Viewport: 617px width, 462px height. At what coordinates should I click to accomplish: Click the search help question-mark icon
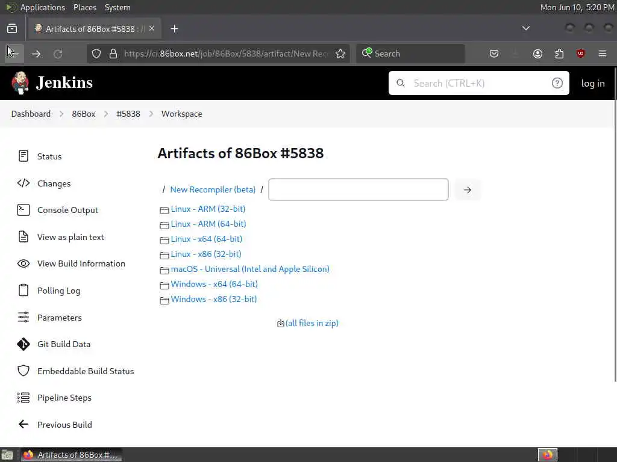(x=557, y=83)
